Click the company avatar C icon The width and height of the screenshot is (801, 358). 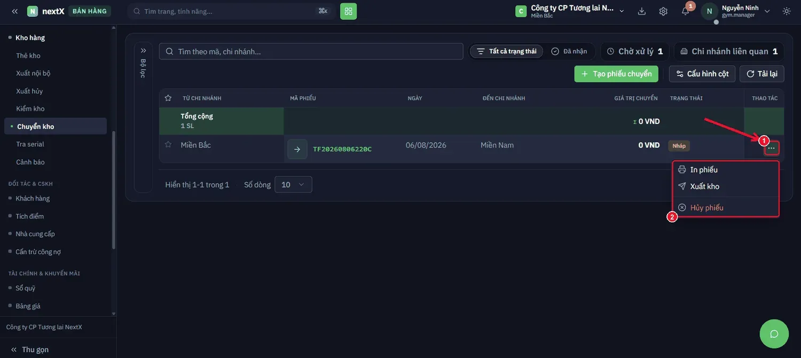click(521, 11)
